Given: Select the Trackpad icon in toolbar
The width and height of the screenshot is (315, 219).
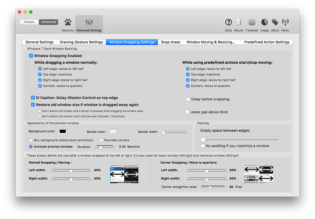Looking at the screenshot, I should pos(252,22).
